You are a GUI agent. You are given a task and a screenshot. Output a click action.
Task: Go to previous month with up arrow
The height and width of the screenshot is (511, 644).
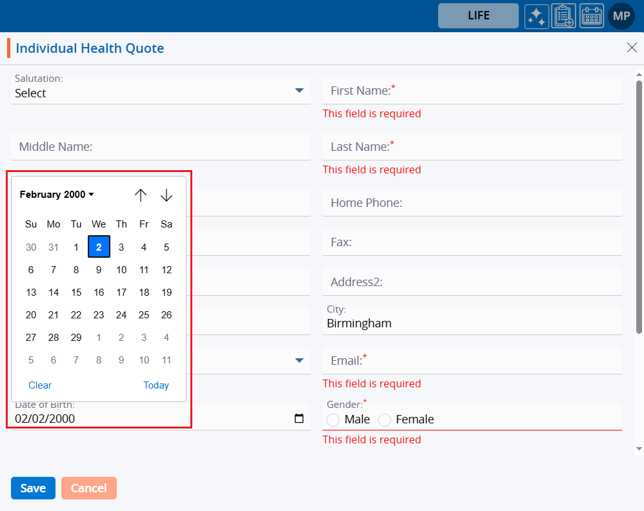click(141, 195)
